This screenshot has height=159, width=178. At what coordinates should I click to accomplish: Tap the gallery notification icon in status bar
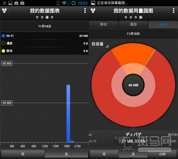[10, 3]
